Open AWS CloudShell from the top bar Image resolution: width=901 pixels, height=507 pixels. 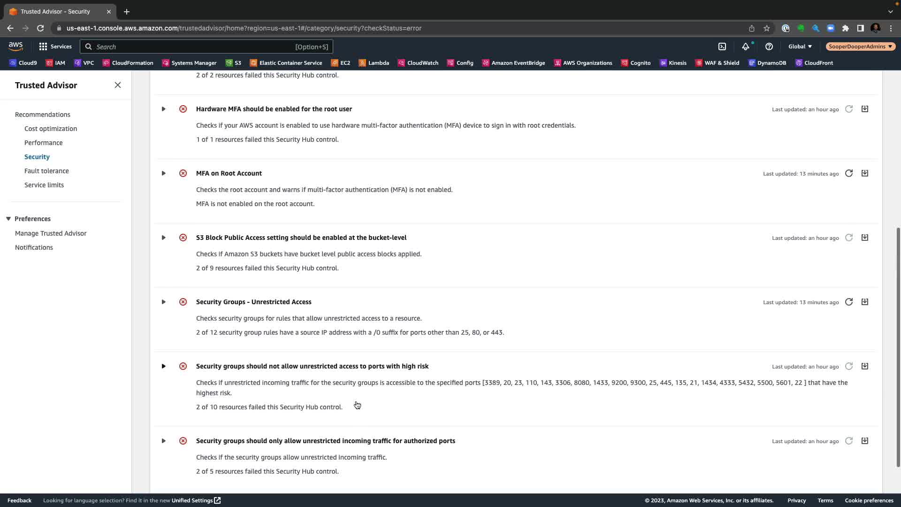pos(722,46)
